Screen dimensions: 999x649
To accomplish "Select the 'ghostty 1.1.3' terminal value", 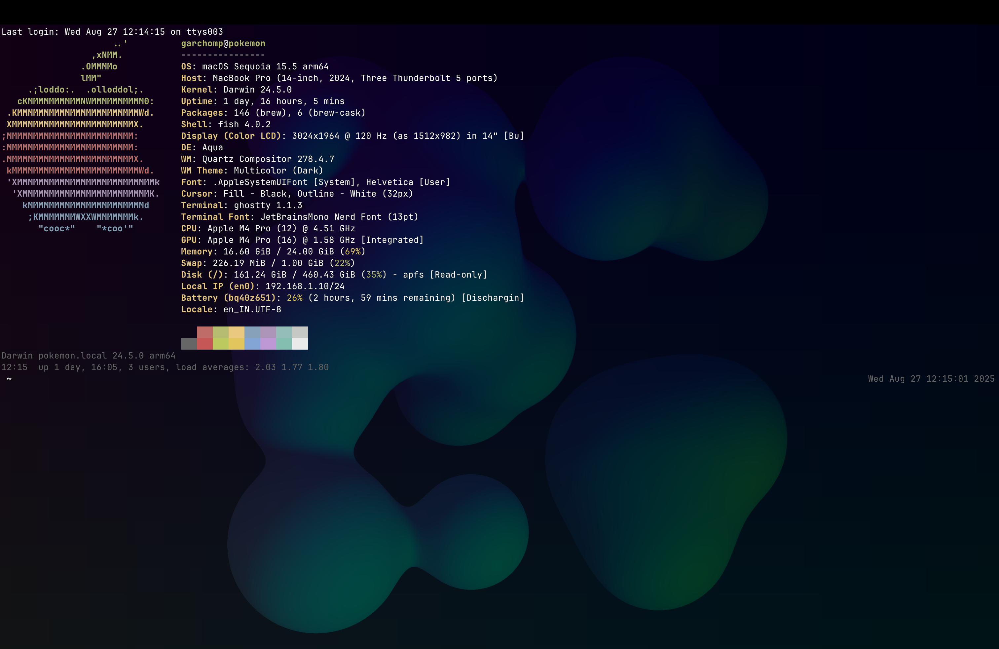I will click(268, 206).
